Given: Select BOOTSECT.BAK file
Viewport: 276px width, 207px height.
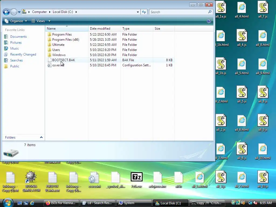Looking at the screenshot, I should [x=64, y=60].
